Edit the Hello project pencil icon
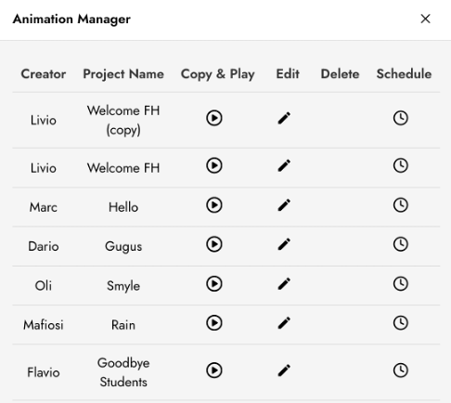The height and width of the screenshot is (403, 451). point(284,205)
